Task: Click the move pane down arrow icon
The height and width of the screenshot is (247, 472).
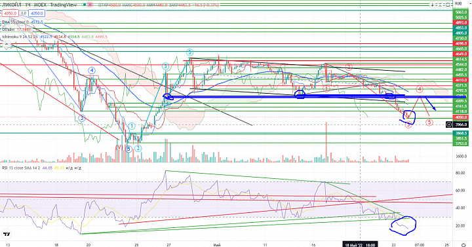Action: click(x=433, y=5)
